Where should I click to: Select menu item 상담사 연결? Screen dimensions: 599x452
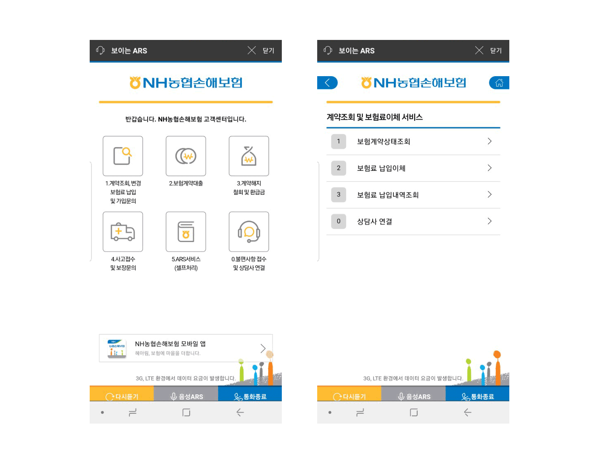413,221
